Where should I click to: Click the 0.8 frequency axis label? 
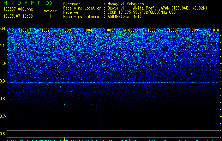[x=3, y=99]
